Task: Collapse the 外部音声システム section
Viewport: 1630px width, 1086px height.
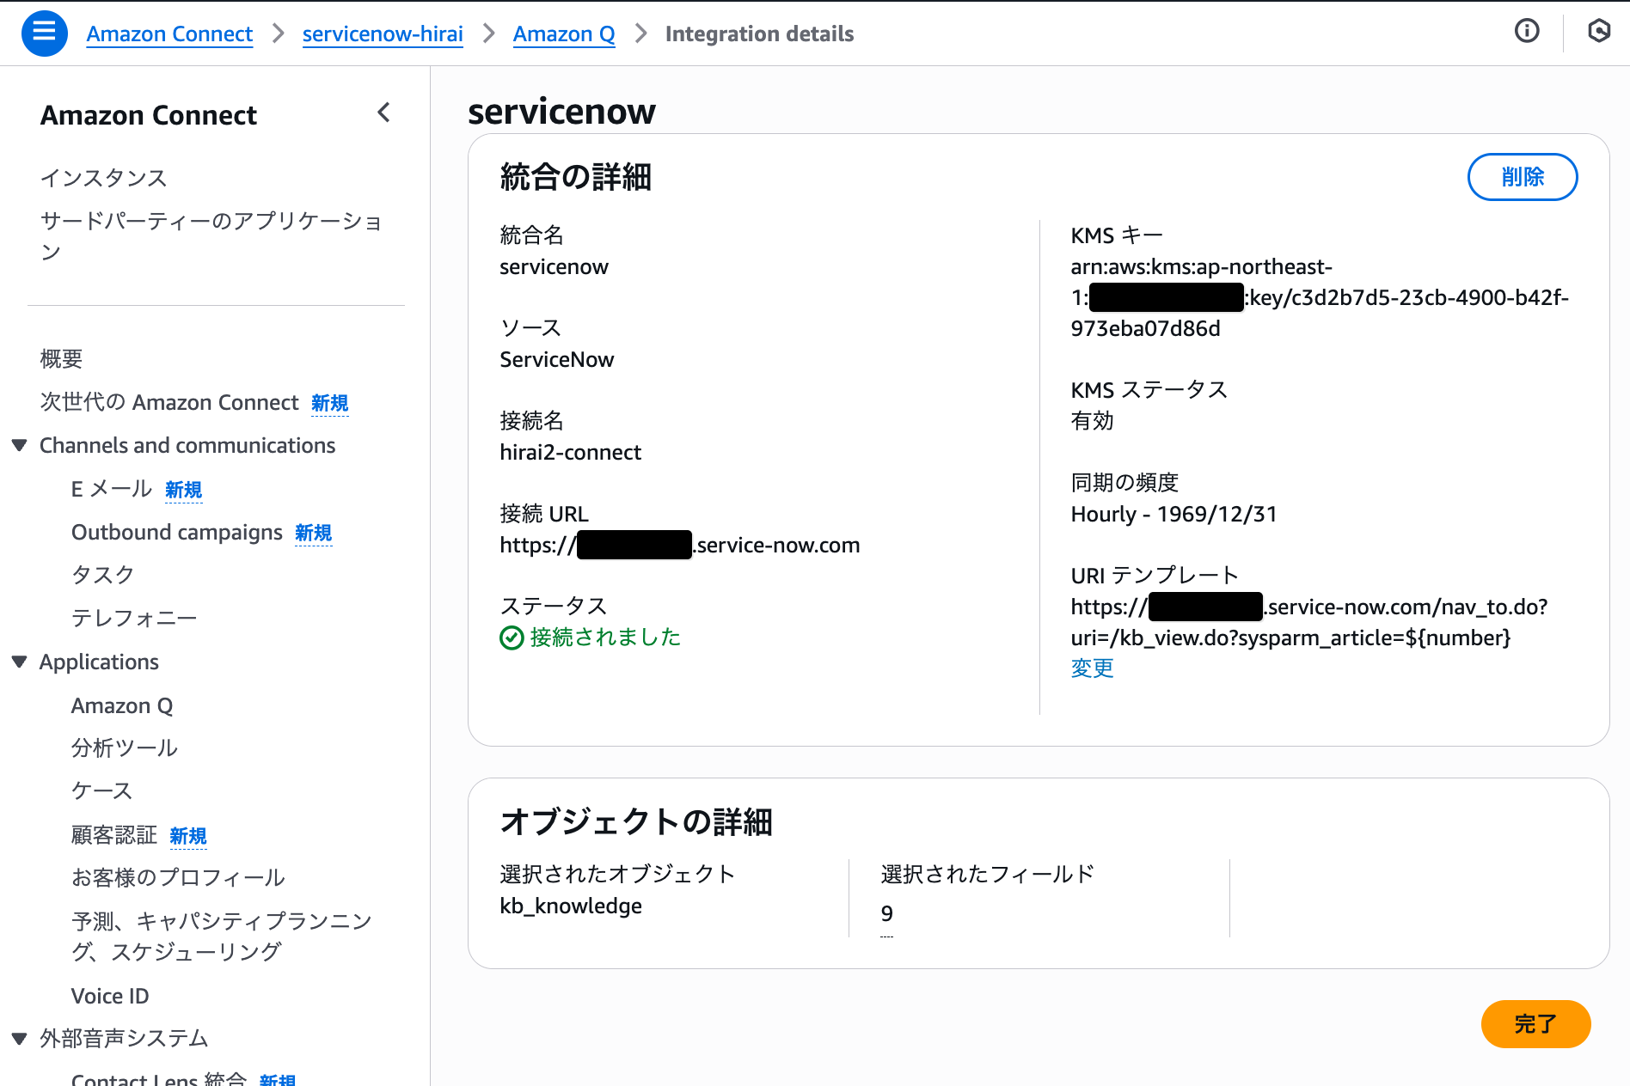Action: click(18, 1037)
